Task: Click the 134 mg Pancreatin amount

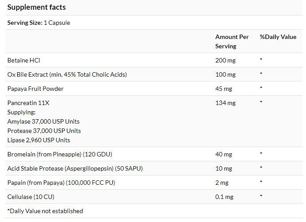Action: tap(225, 103)
